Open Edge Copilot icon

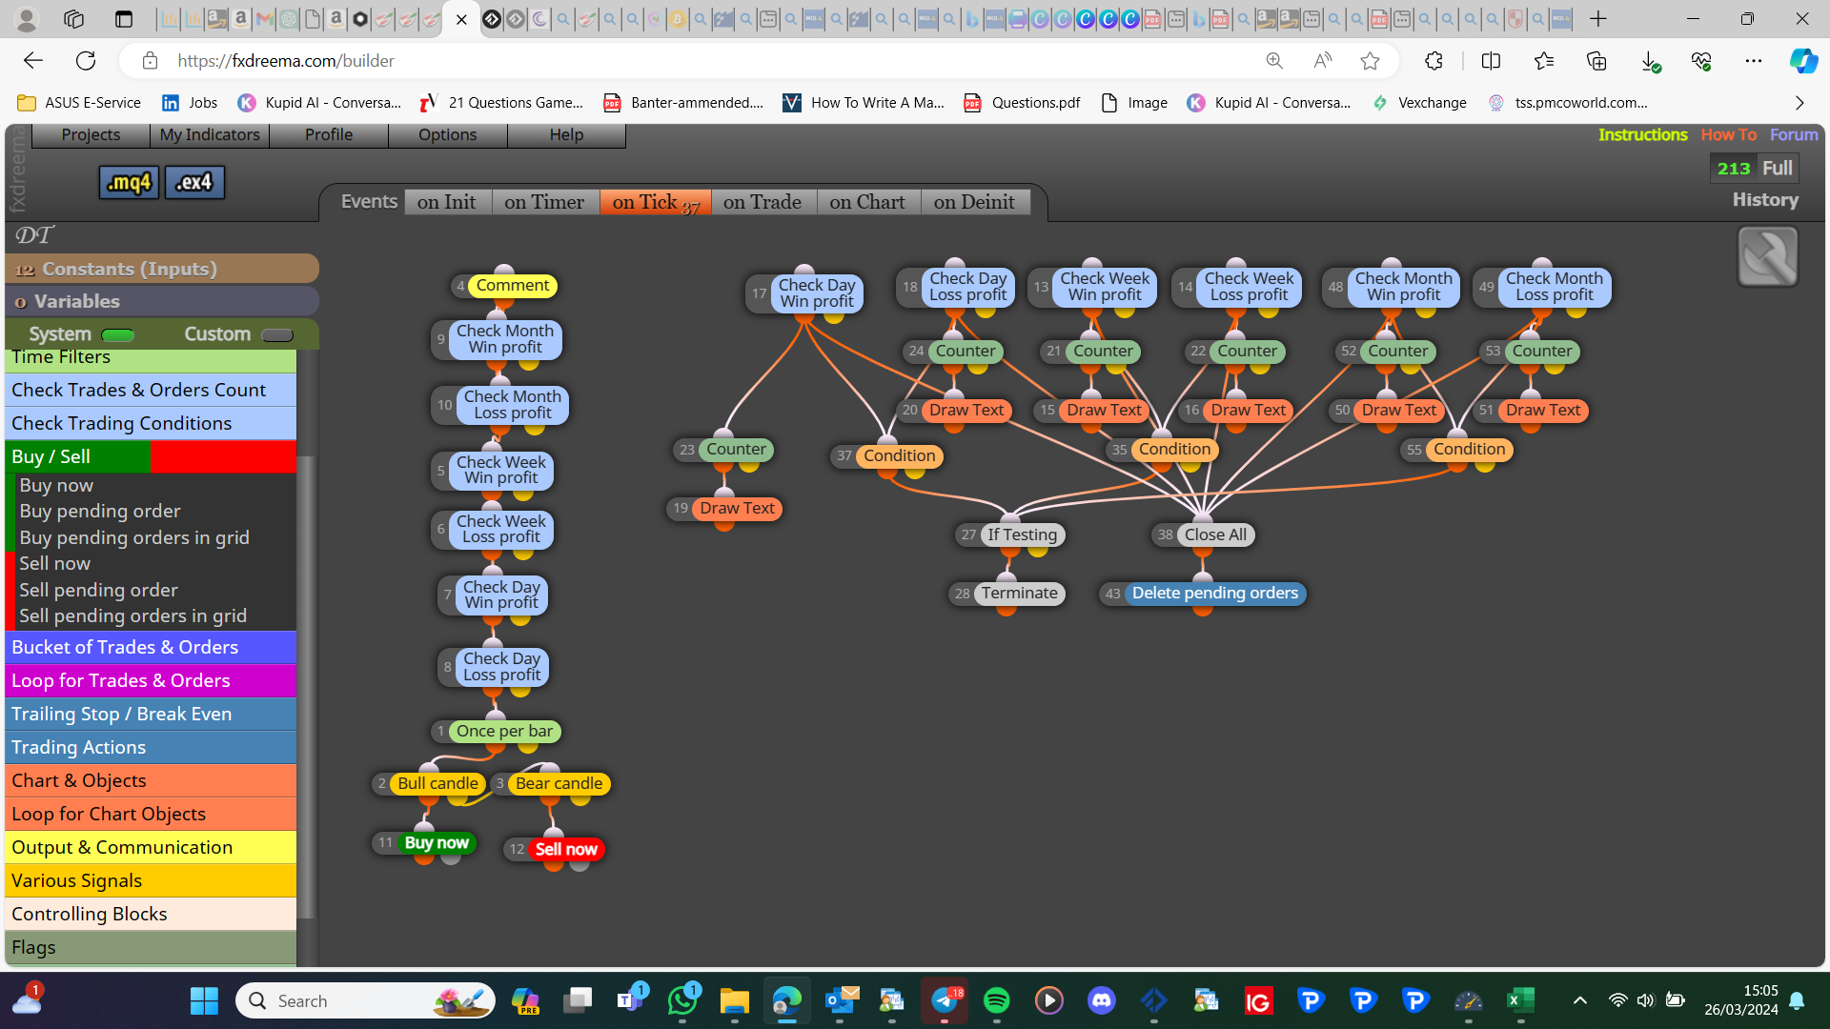tap(1802, 61)
